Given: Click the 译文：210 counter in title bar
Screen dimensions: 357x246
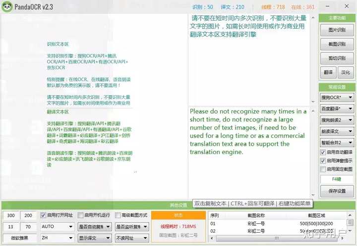Looking at the screenshot, I should (233, 7).
